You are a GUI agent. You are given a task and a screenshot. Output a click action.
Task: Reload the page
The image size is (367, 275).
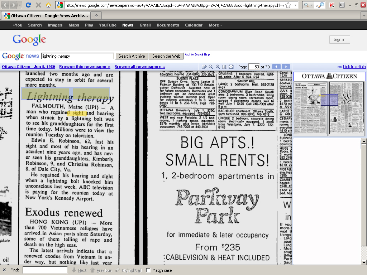(x=28, y=5)
